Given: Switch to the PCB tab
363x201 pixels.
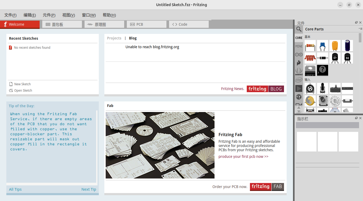Looking at the screenshot, I should tap(147, 24).
